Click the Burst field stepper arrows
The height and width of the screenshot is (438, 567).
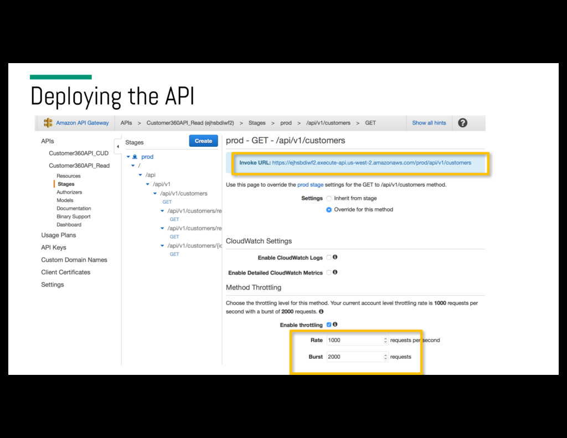click(385, 357)
